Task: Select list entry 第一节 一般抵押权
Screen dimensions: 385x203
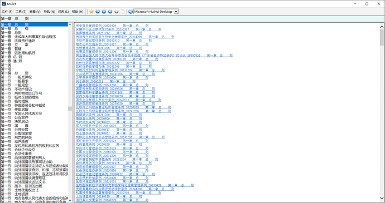Action: pos(34,77)
